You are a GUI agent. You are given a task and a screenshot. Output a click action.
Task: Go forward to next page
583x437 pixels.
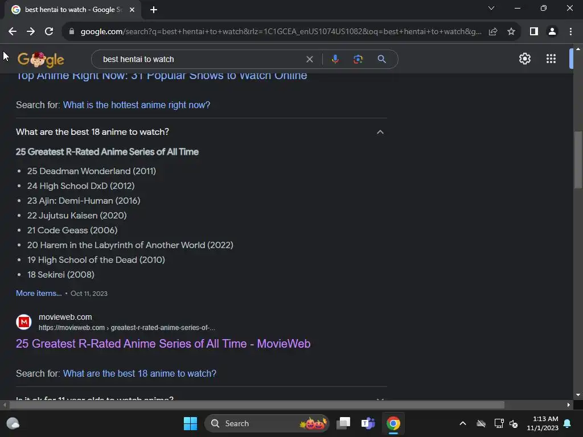coord(31,32)
